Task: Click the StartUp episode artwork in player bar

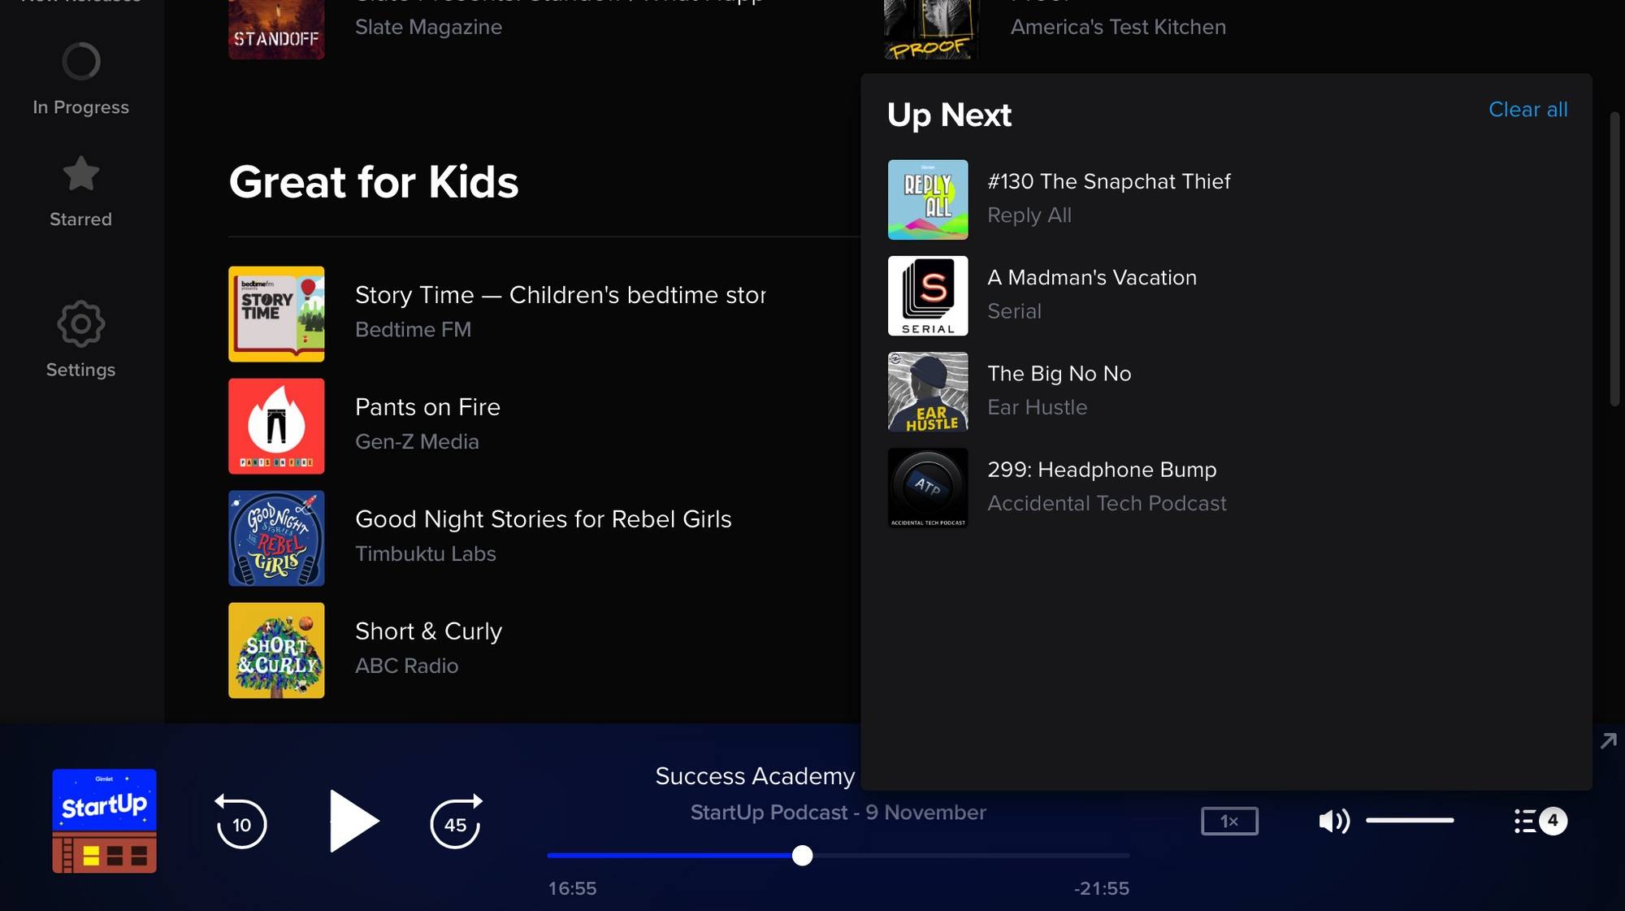Action: pos(104,821)
